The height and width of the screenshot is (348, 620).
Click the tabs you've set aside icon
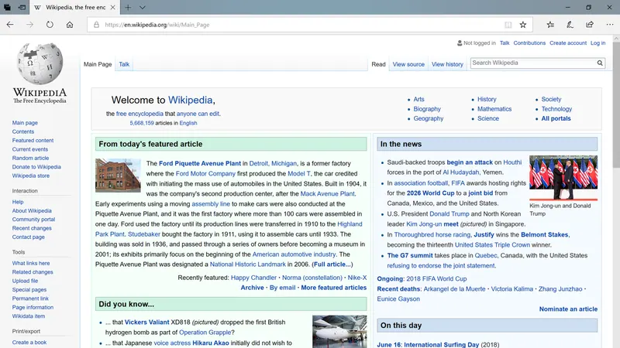pyautogui.click(x=7, y=7)
